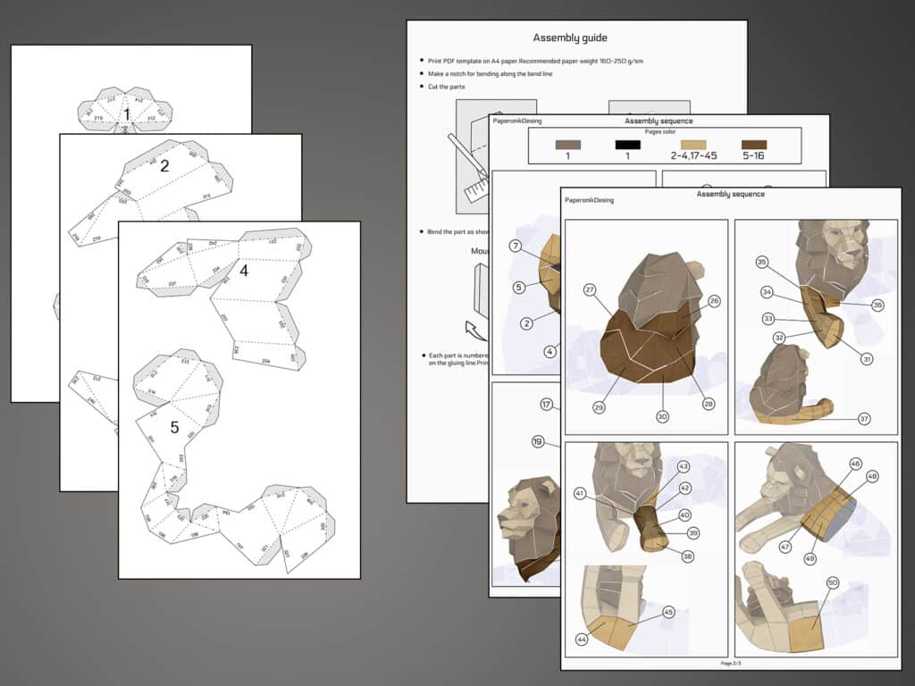This screenshot has width=915, height=686.
Task: Click the PaperonikDesing label on front page
Action: [589, 201]
